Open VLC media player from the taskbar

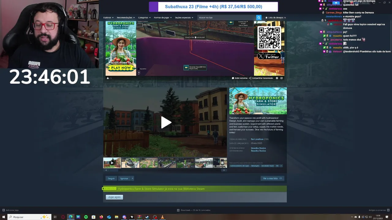pos(163,217)
